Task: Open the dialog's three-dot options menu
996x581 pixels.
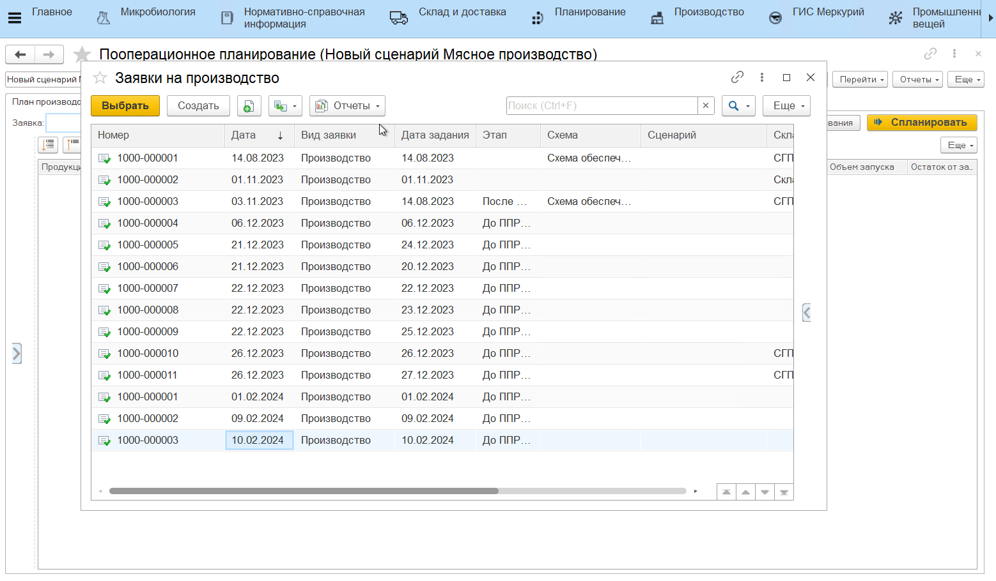Action: 761,77
